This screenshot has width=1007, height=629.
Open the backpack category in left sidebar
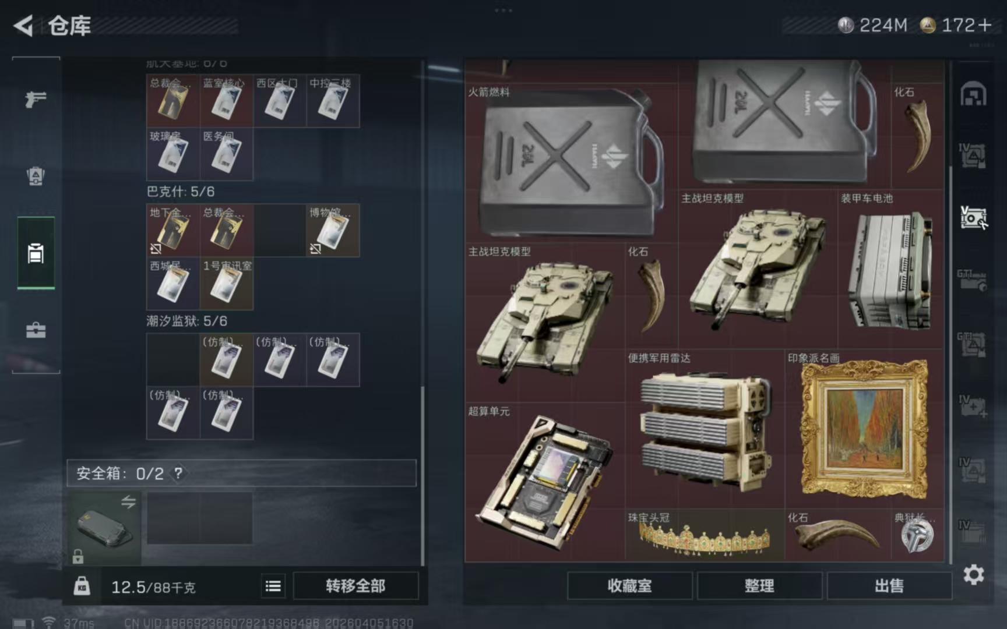[36, 176]
